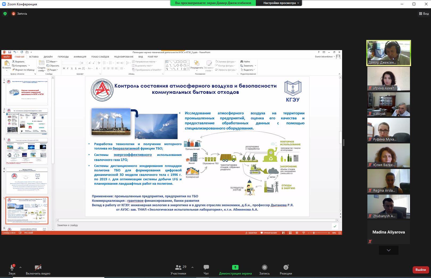Expand audio options arrow next to microphone
Screen dimensions: 431x278
[x=20, y=267]
